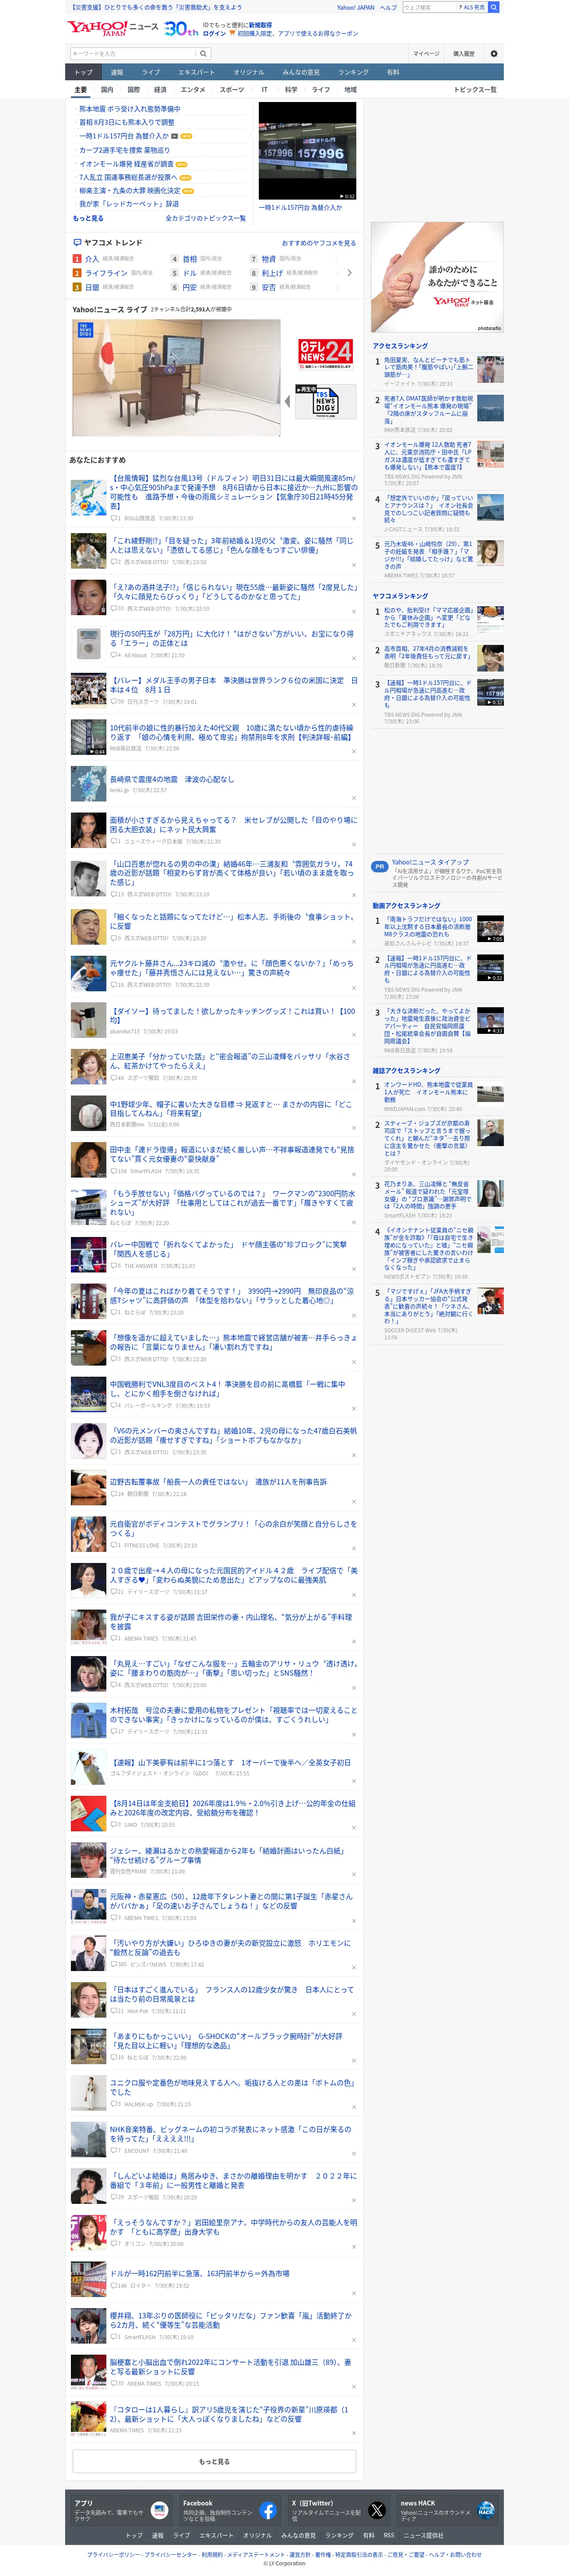Click the Yahoo ネット募金 handshake ad banner
569x2576 pixels.
pyautogui.click(x=437, y=277)
